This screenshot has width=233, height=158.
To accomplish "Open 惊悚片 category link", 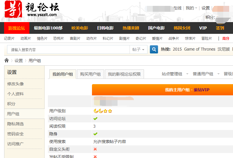I will pos(190,39).
